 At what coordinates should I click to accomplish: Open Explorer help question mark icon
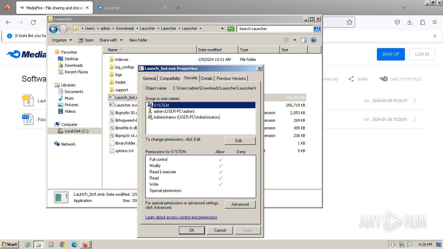click(x=314, y=40)
